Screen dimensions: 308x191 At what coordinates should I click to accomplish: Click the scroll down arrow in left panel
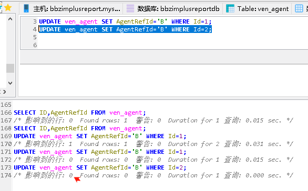[x=10, y=83]
